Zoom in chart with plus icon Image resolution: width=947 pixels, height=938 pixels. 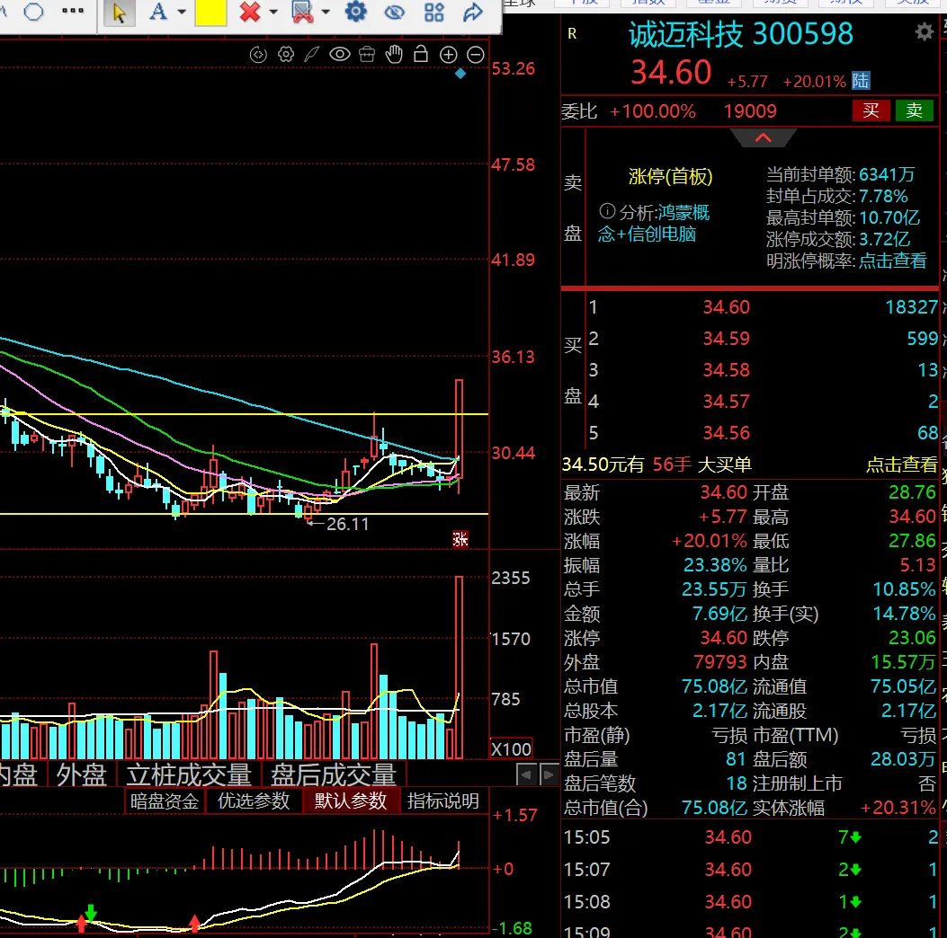[448, 55]
